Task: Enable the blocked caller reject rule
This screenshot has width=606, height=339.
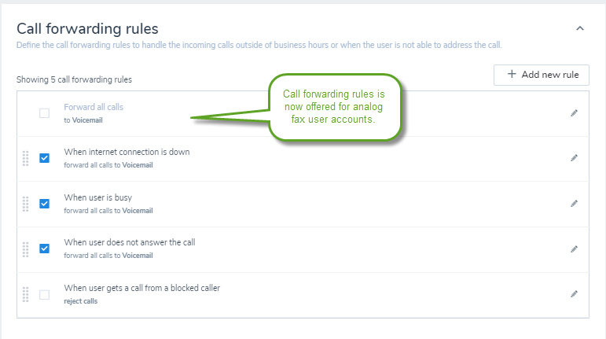Action: (45, 295)
